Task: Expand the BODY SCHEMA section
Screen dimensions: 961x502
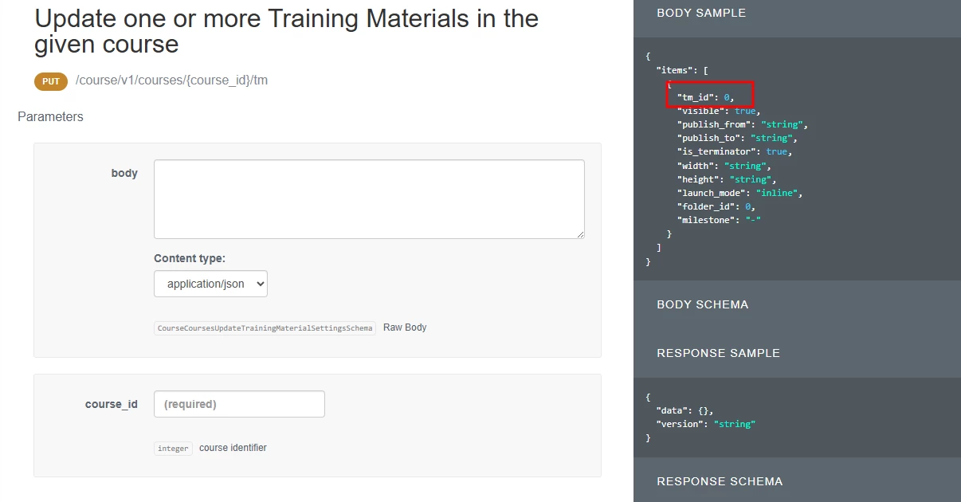Action: click(702, 304)
